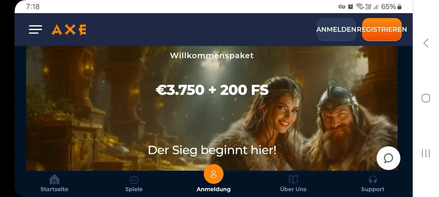Screen dimensions: 439x197
Task: Go to the Startseite tab label
Action: click(54, 189)
